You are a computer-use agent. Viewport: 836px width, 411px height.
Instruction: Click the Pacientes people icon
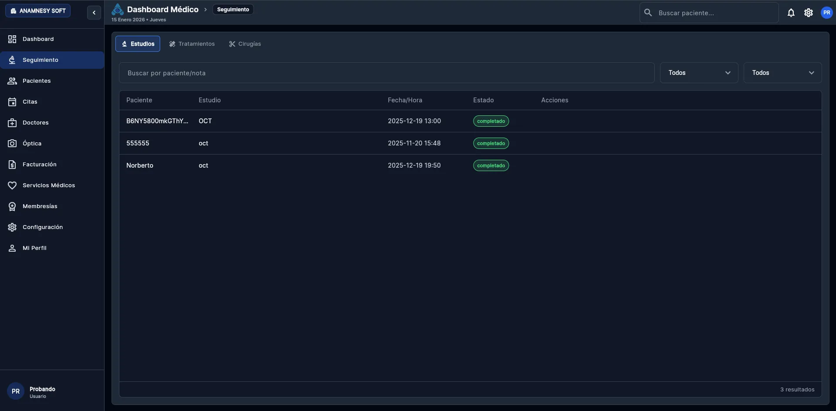click(12, 81)
